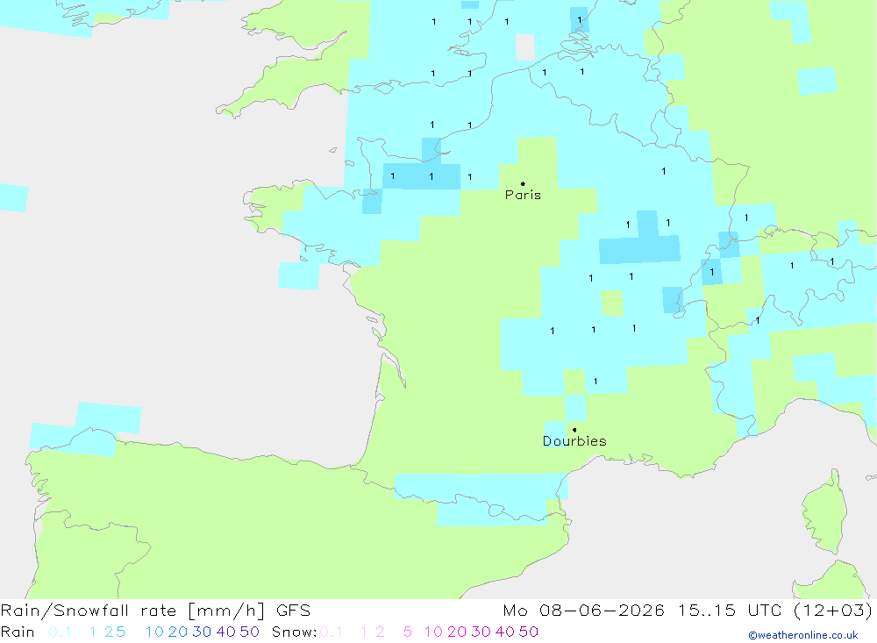The width and height of the screenshot is (877, 643).
Task: Click the '15..15 UTC (12+03)' time text
Action: pos(775,611)
